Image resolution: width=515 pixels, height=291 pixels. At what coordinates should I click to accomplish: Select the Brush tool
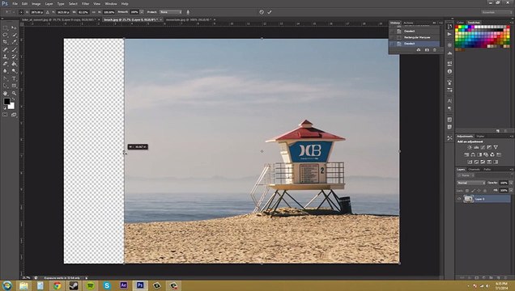(14, 49)
